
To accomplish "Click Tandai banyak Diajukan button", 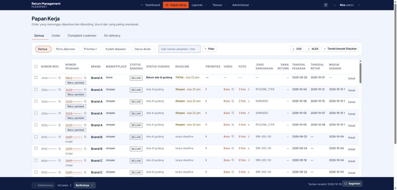I will 340,49.
